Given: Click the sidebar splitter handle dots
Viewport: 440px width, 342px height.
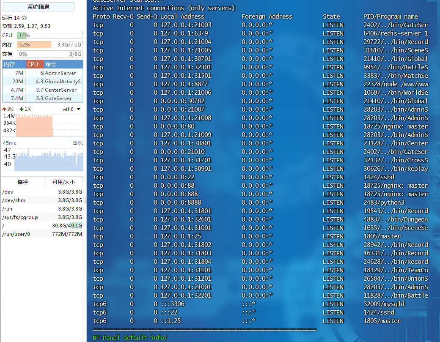Looking at the screenshot, I should point(85,200).
